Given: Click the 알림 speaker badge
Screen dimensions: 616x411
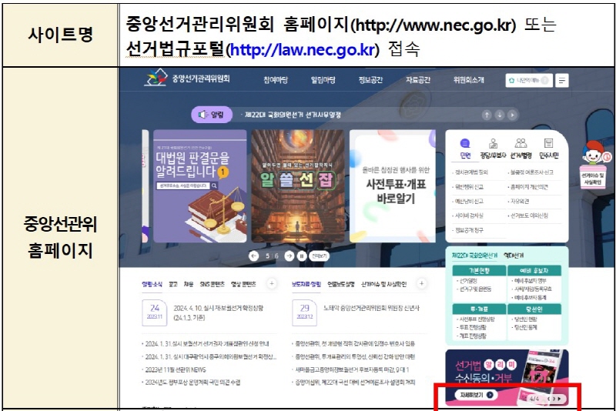Looking at the screenshot, I should 212,115.
